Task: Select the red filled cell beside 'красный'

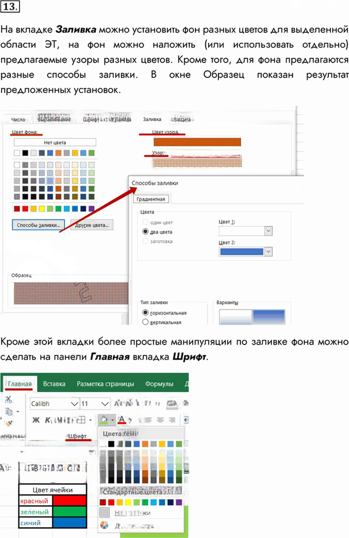Action: pyautogui.click(x=69, y=501)
